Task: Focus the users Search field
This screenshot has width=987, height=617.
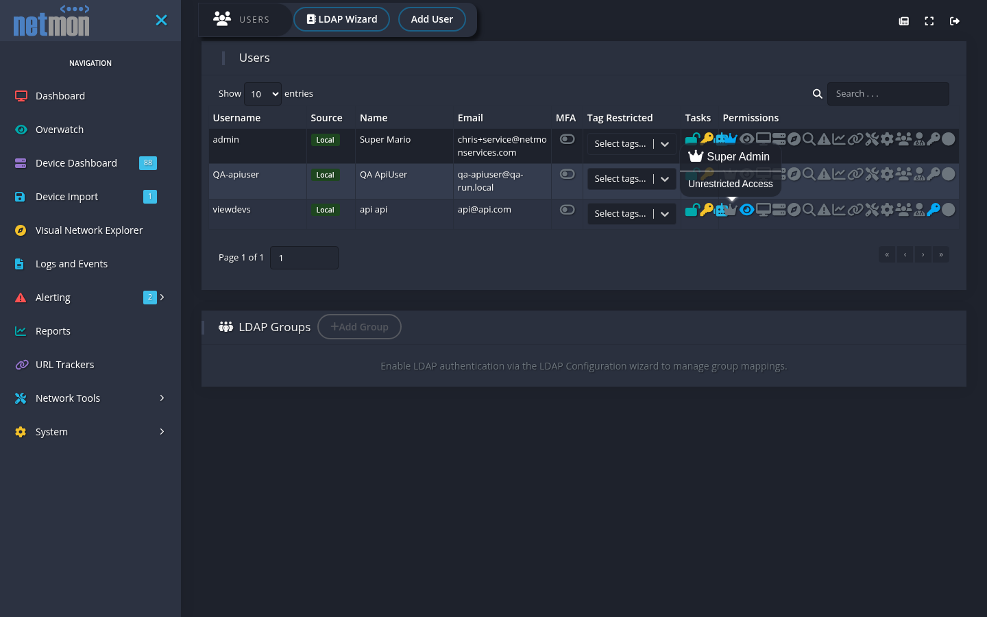Action: [888, 94]
